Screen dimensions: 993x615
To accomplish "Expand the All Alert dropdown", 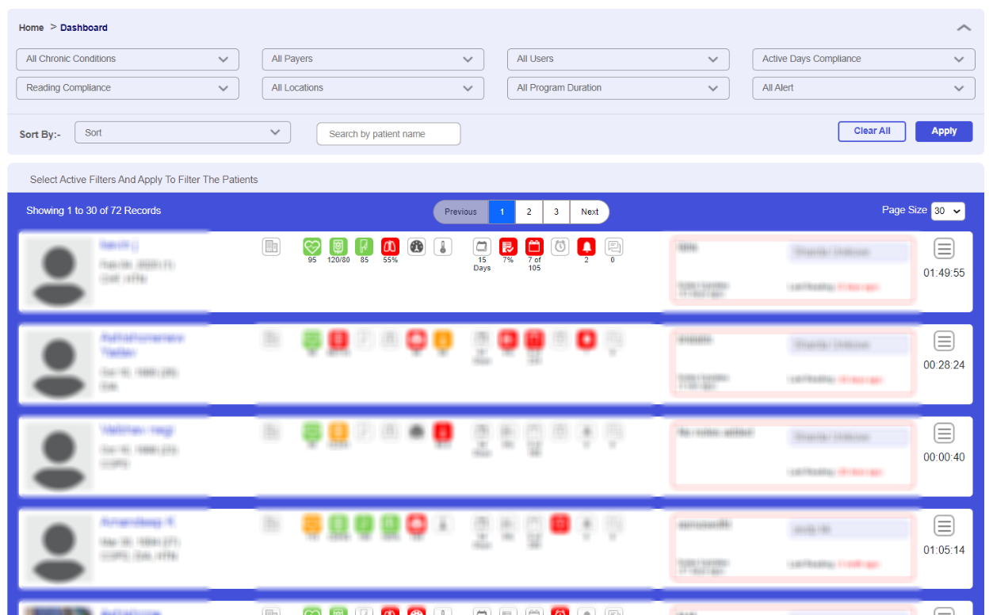I will pos(864,88).
